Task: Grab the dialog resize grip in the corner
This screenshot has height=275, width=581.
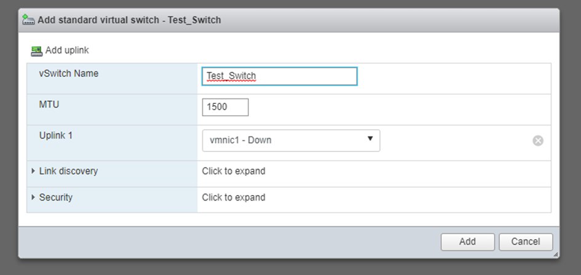Action: 555,254
